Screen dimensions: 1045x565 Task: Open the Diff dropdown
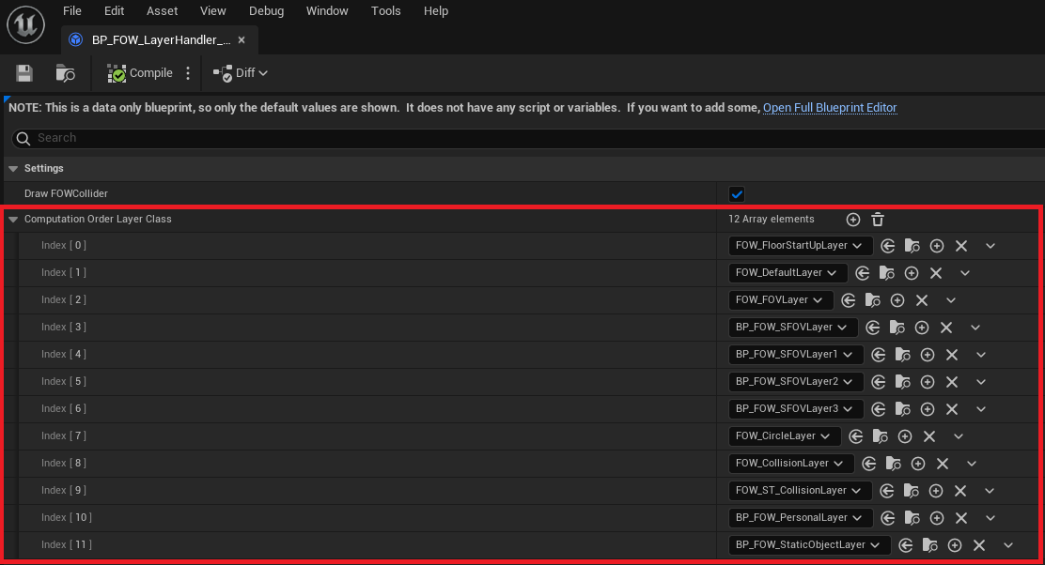click(241, 73)
